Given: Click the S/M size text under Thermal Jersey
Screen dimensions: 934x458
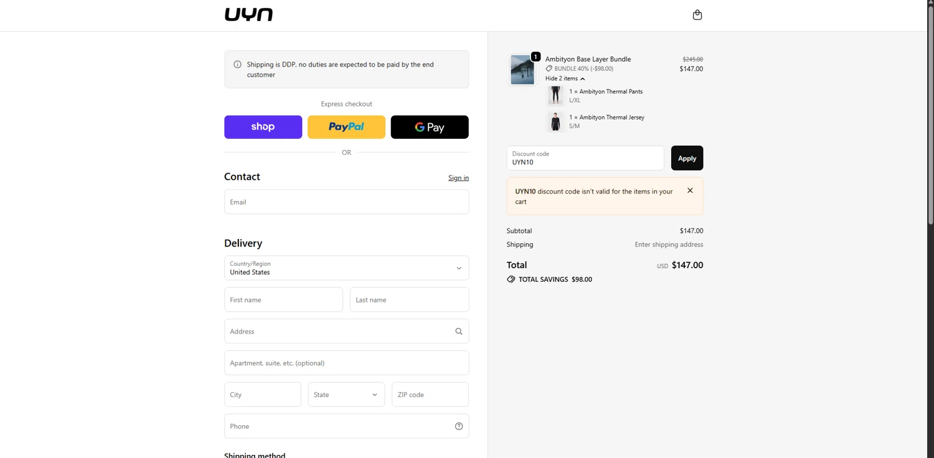Looking at the screenshot, I should [x=574, y=126].
